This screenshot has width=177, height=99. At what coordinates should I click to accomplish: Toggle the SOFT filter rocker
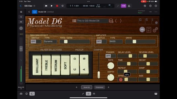point(65,65)
